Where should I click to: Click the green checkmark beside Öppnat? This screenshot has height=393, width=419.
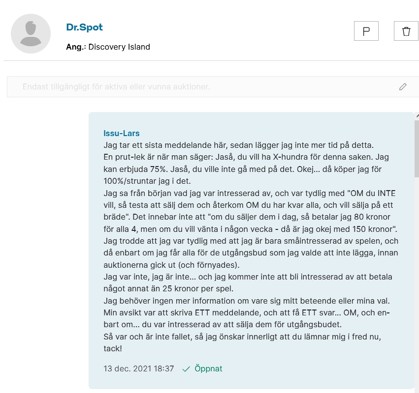pos(186,369)
